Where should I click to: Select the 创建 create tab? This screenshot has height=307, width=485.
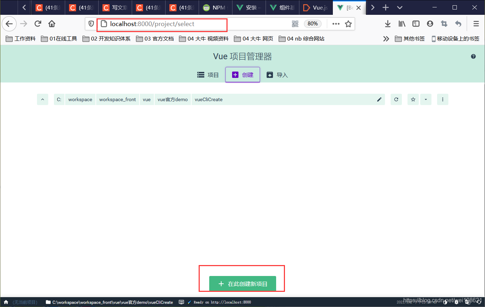tap(243, 75)
